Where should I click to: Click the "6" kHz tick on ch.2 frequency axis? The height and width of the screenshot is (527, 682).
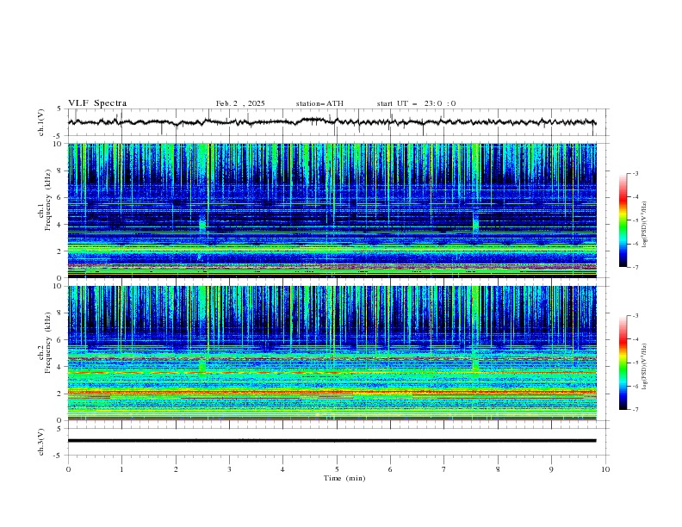[59, 340]
